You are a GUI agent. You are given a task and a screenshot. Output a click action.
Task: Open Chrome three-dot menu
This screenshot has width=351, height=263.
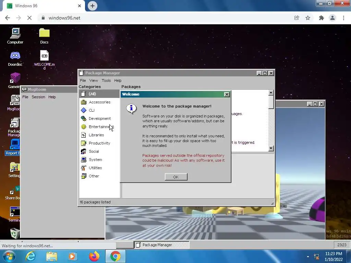coord(343,18)
